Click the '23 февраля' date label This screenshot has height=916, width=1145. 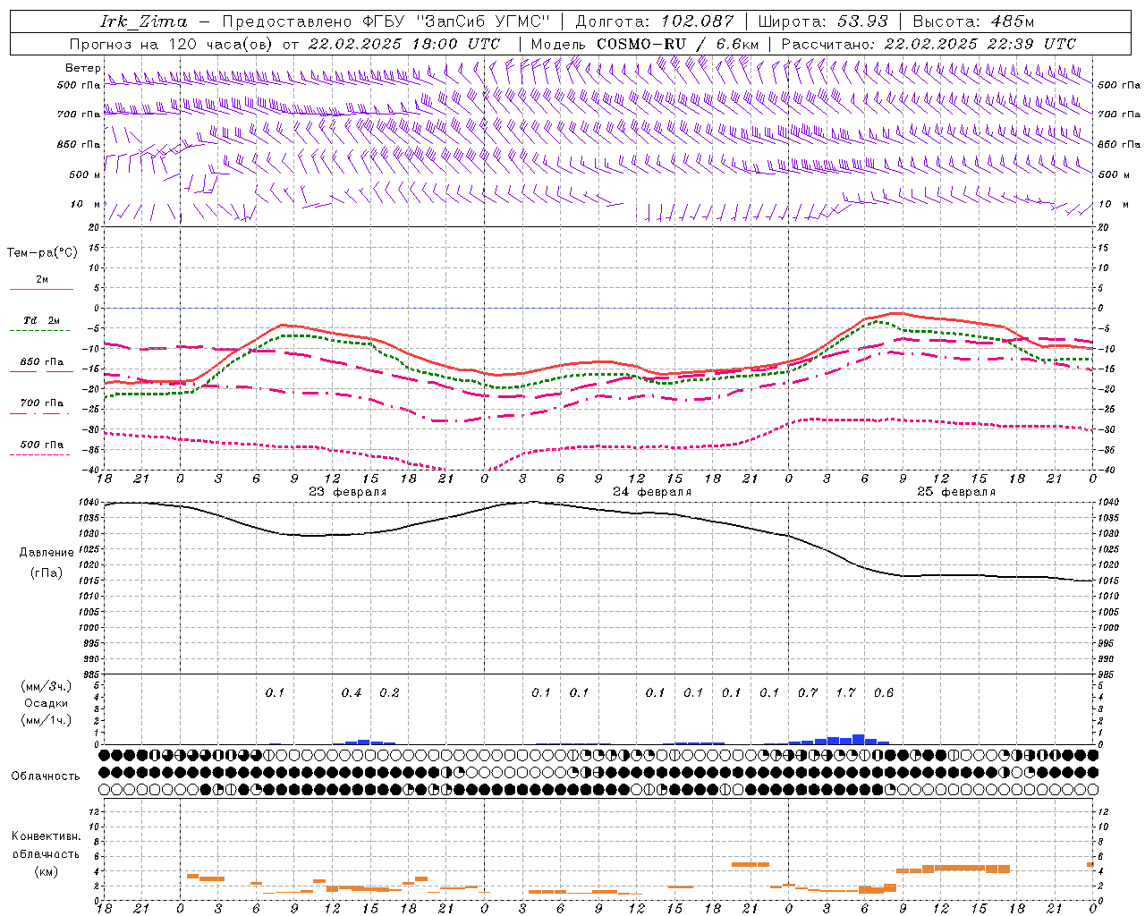(x=348, y=492)
